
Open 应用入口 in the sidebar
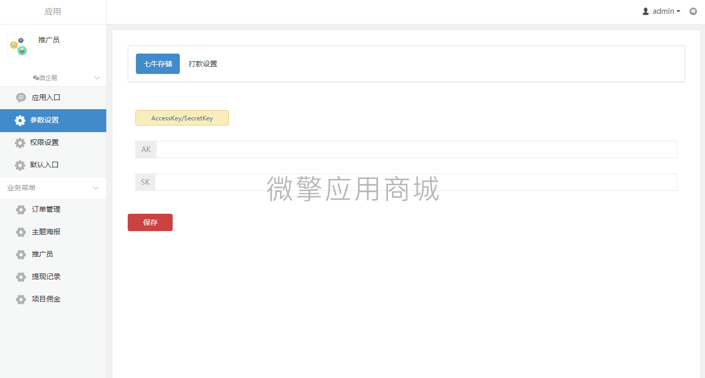[x=53, y=98]
